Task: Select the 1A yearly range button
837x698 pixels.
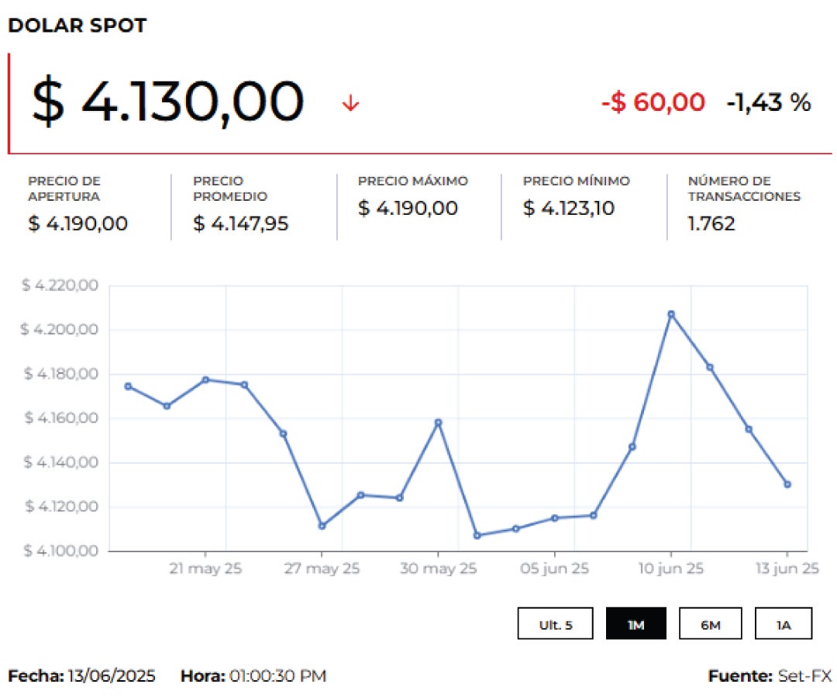Action: coord(784,624)
